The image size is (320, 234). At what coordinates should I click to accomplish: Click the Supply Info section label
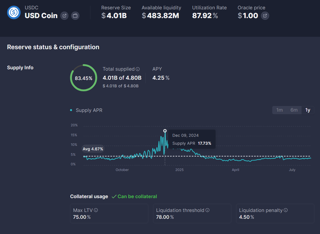click(x=20, y=68)
